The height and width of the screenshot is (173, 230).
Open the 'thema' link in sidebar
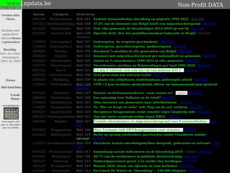click(x=16, y=38)
